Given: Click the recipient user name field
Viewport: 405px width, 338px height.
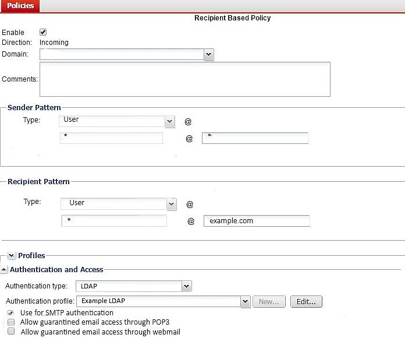Looking at the screenshot, I should tap(113, 221).
